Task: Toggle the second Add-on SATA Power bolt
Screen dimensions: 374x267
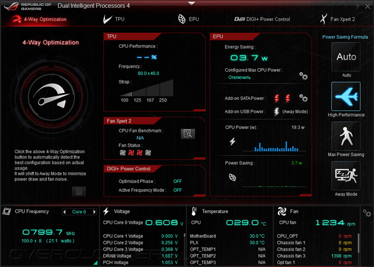Action: [288, 98]
